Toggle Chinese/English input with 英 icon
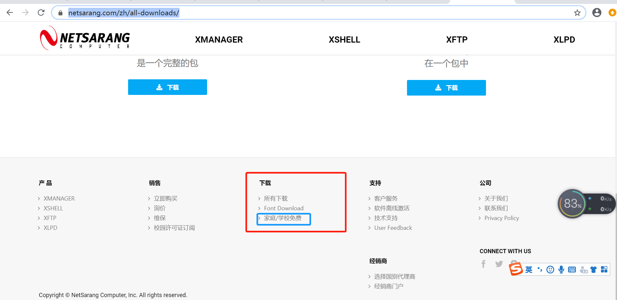 coord(529,269)
